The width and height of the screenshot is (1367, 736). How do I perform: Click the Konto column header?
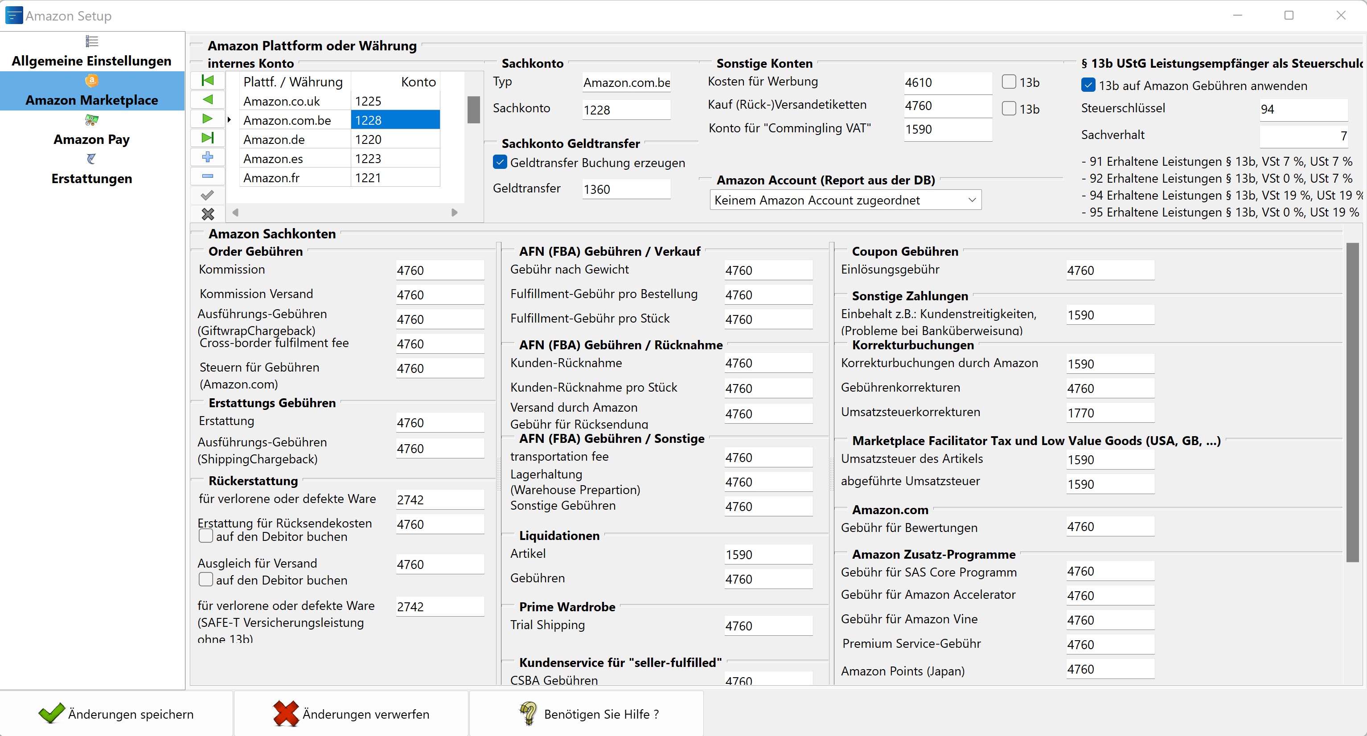(395, 82)
